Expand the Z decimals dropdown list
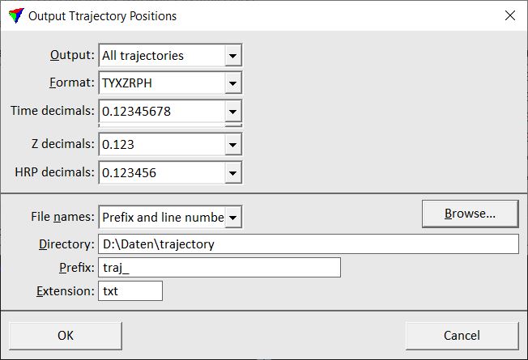Screen dimensions: 528x360 [170, 145]
